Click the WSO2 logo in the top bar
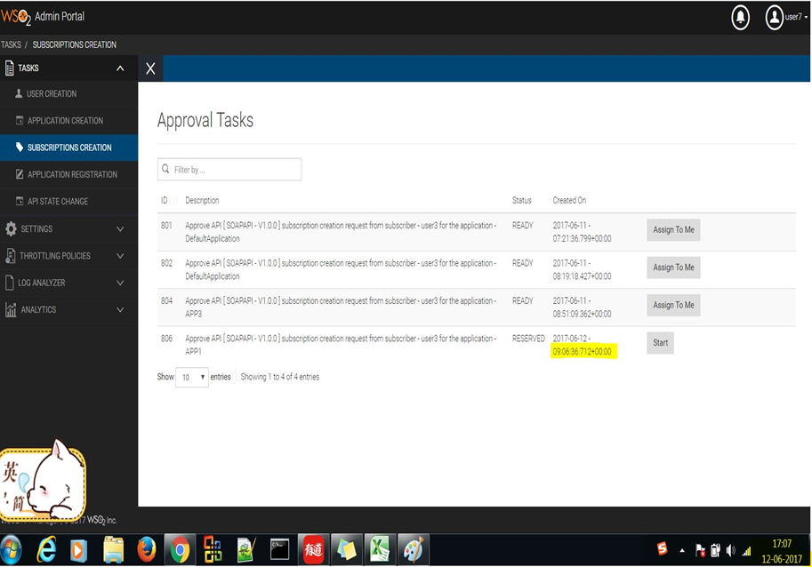The height and width of the screenshot is (567, 812). (20, 15)
